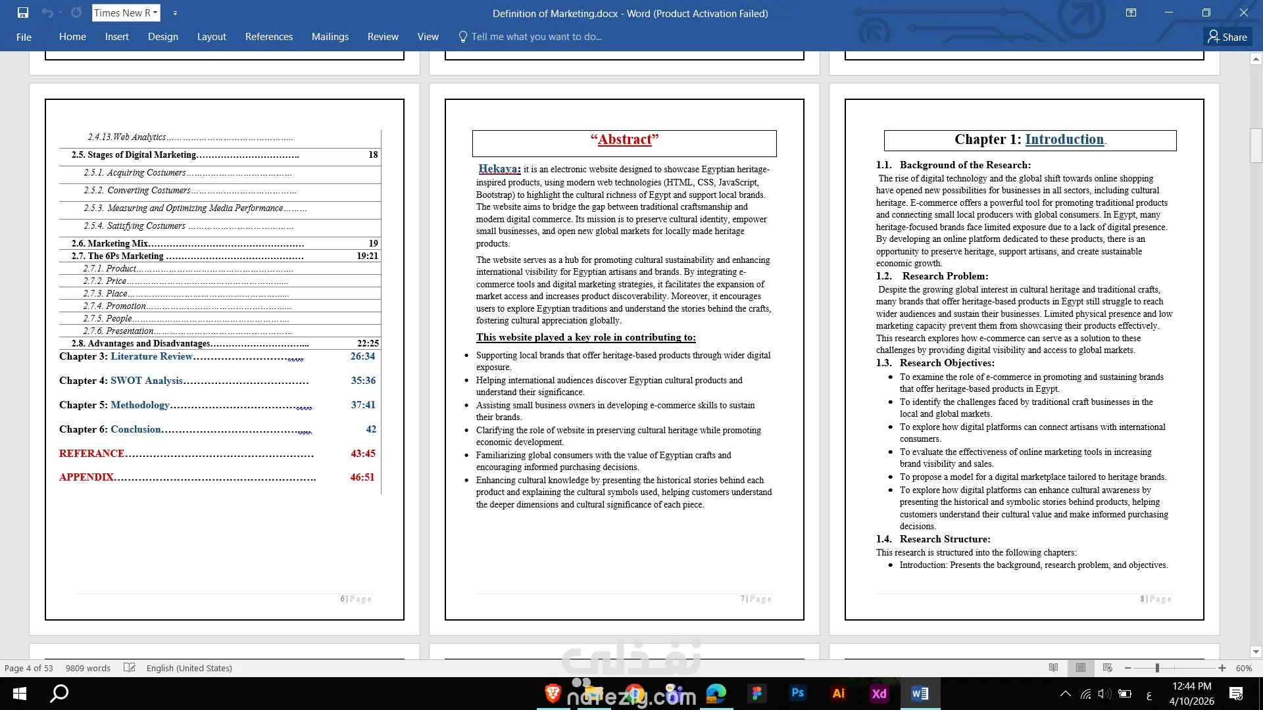Click the Undo arrow in Quick Access Toolbar
Image resolution: width=1263 pixels, height=710 pixels.
[x=47, y=12]
